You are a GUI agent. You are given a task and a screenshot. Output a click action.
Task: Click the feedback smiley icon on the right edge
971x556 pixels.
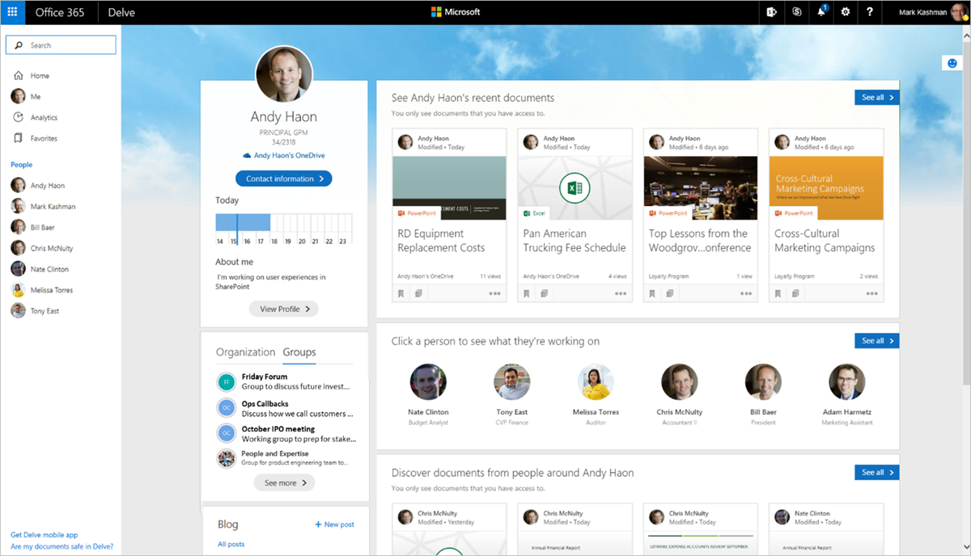[x=952, y=62]
